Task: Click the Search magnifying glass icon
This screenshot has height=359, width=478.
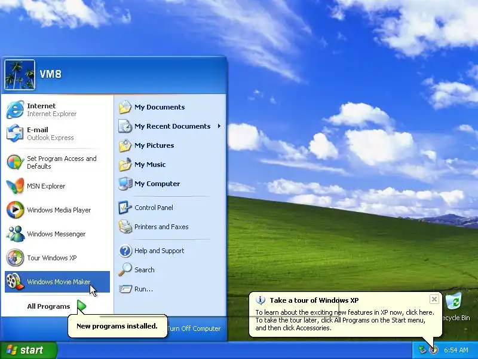Action: pos(125,270)
